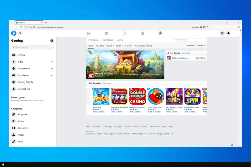The image size is (251, 167).
Task: Open the Marketplace icon in the top navigation
Action: (142, 33)
